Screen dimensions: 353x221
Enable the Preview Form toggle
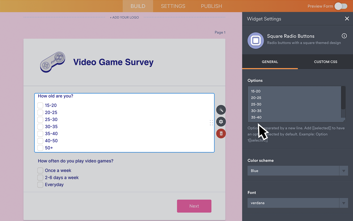[341, 6]
